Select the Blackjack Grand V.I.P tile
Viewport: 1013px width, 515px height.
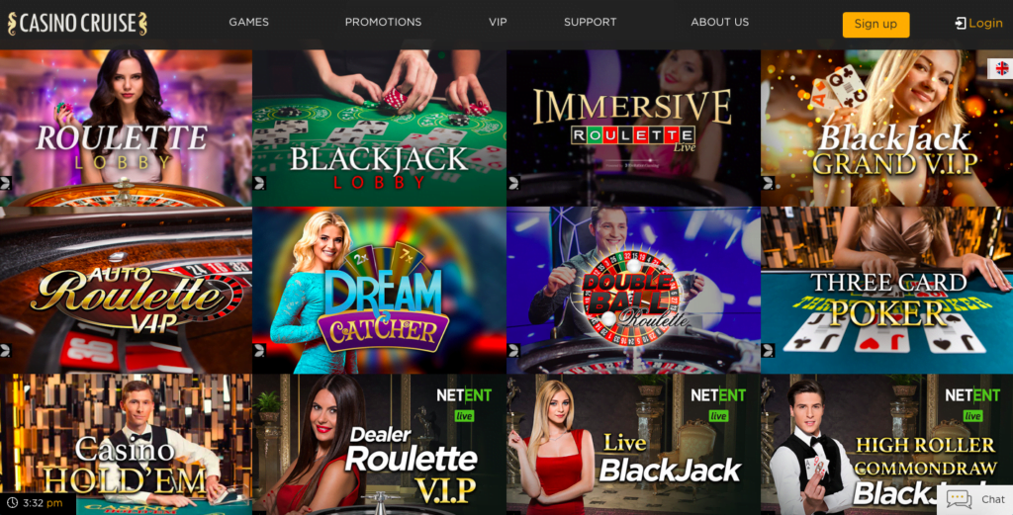click(x=886, y=128)
